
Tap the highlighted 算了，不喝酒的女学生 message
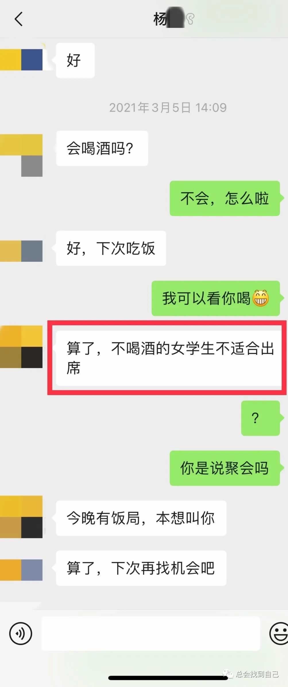point(169,358)
